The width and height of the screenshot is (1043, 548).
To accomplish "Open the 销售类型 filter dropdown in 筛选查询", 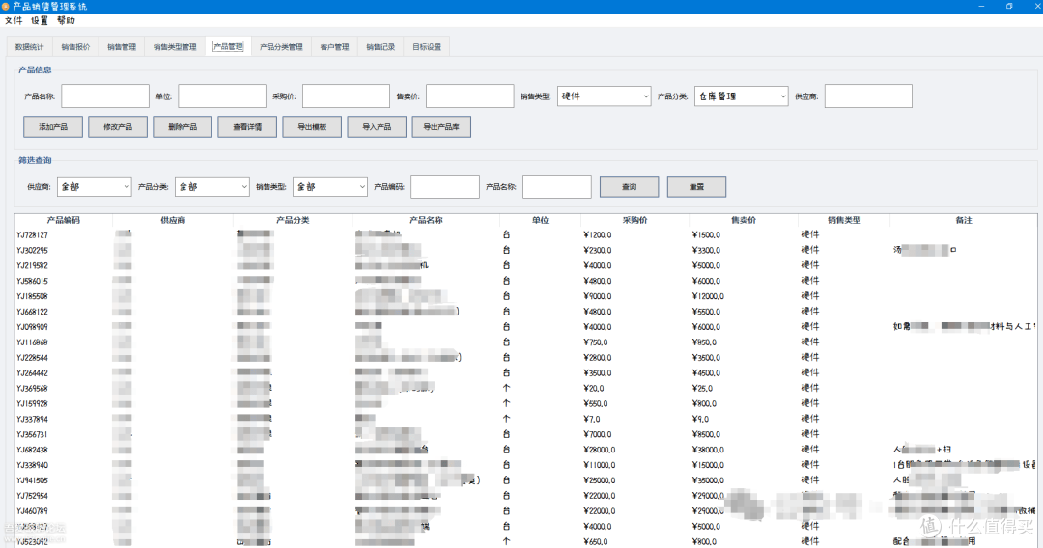I will [330, 186].
